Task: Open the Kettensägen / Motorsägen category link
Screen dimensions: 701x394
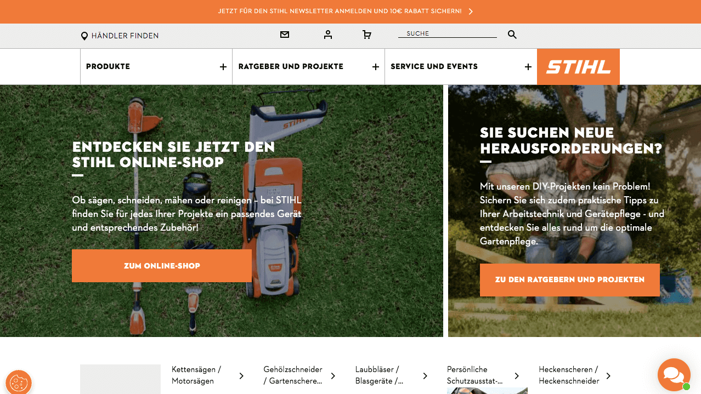Action: pos(196,375)
